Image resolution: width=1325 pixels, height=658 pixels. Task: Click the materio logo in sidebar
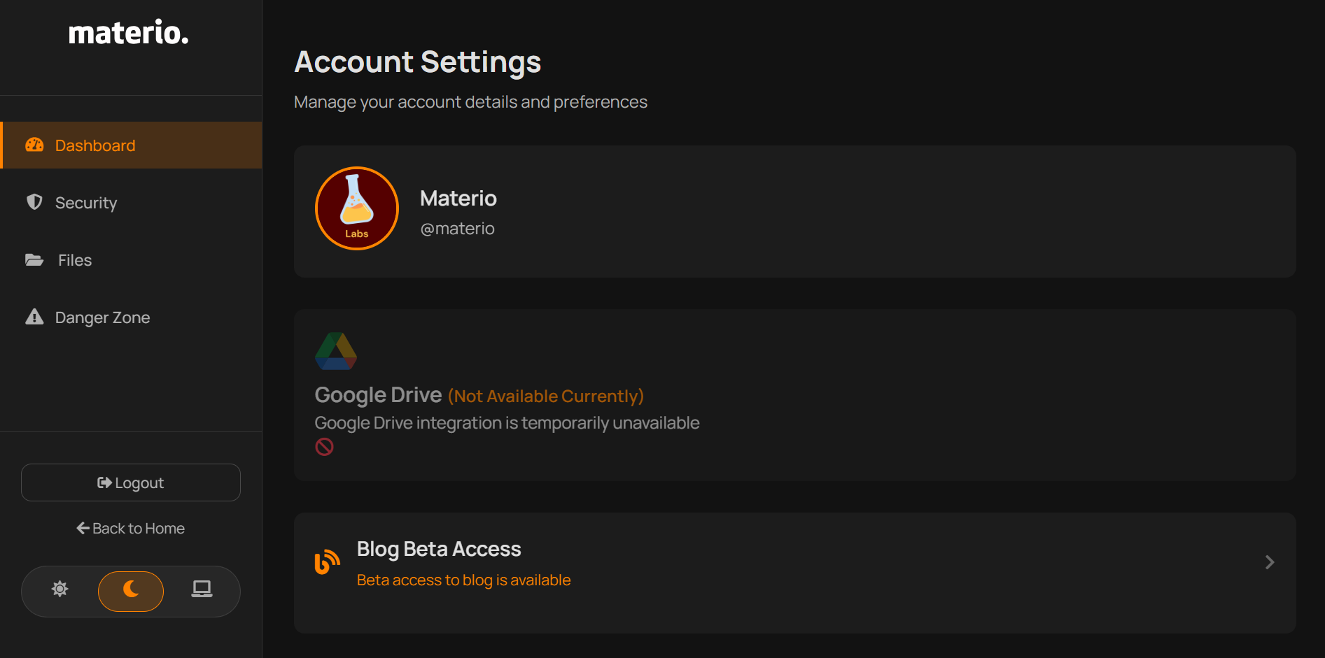(x=129, y=33)
